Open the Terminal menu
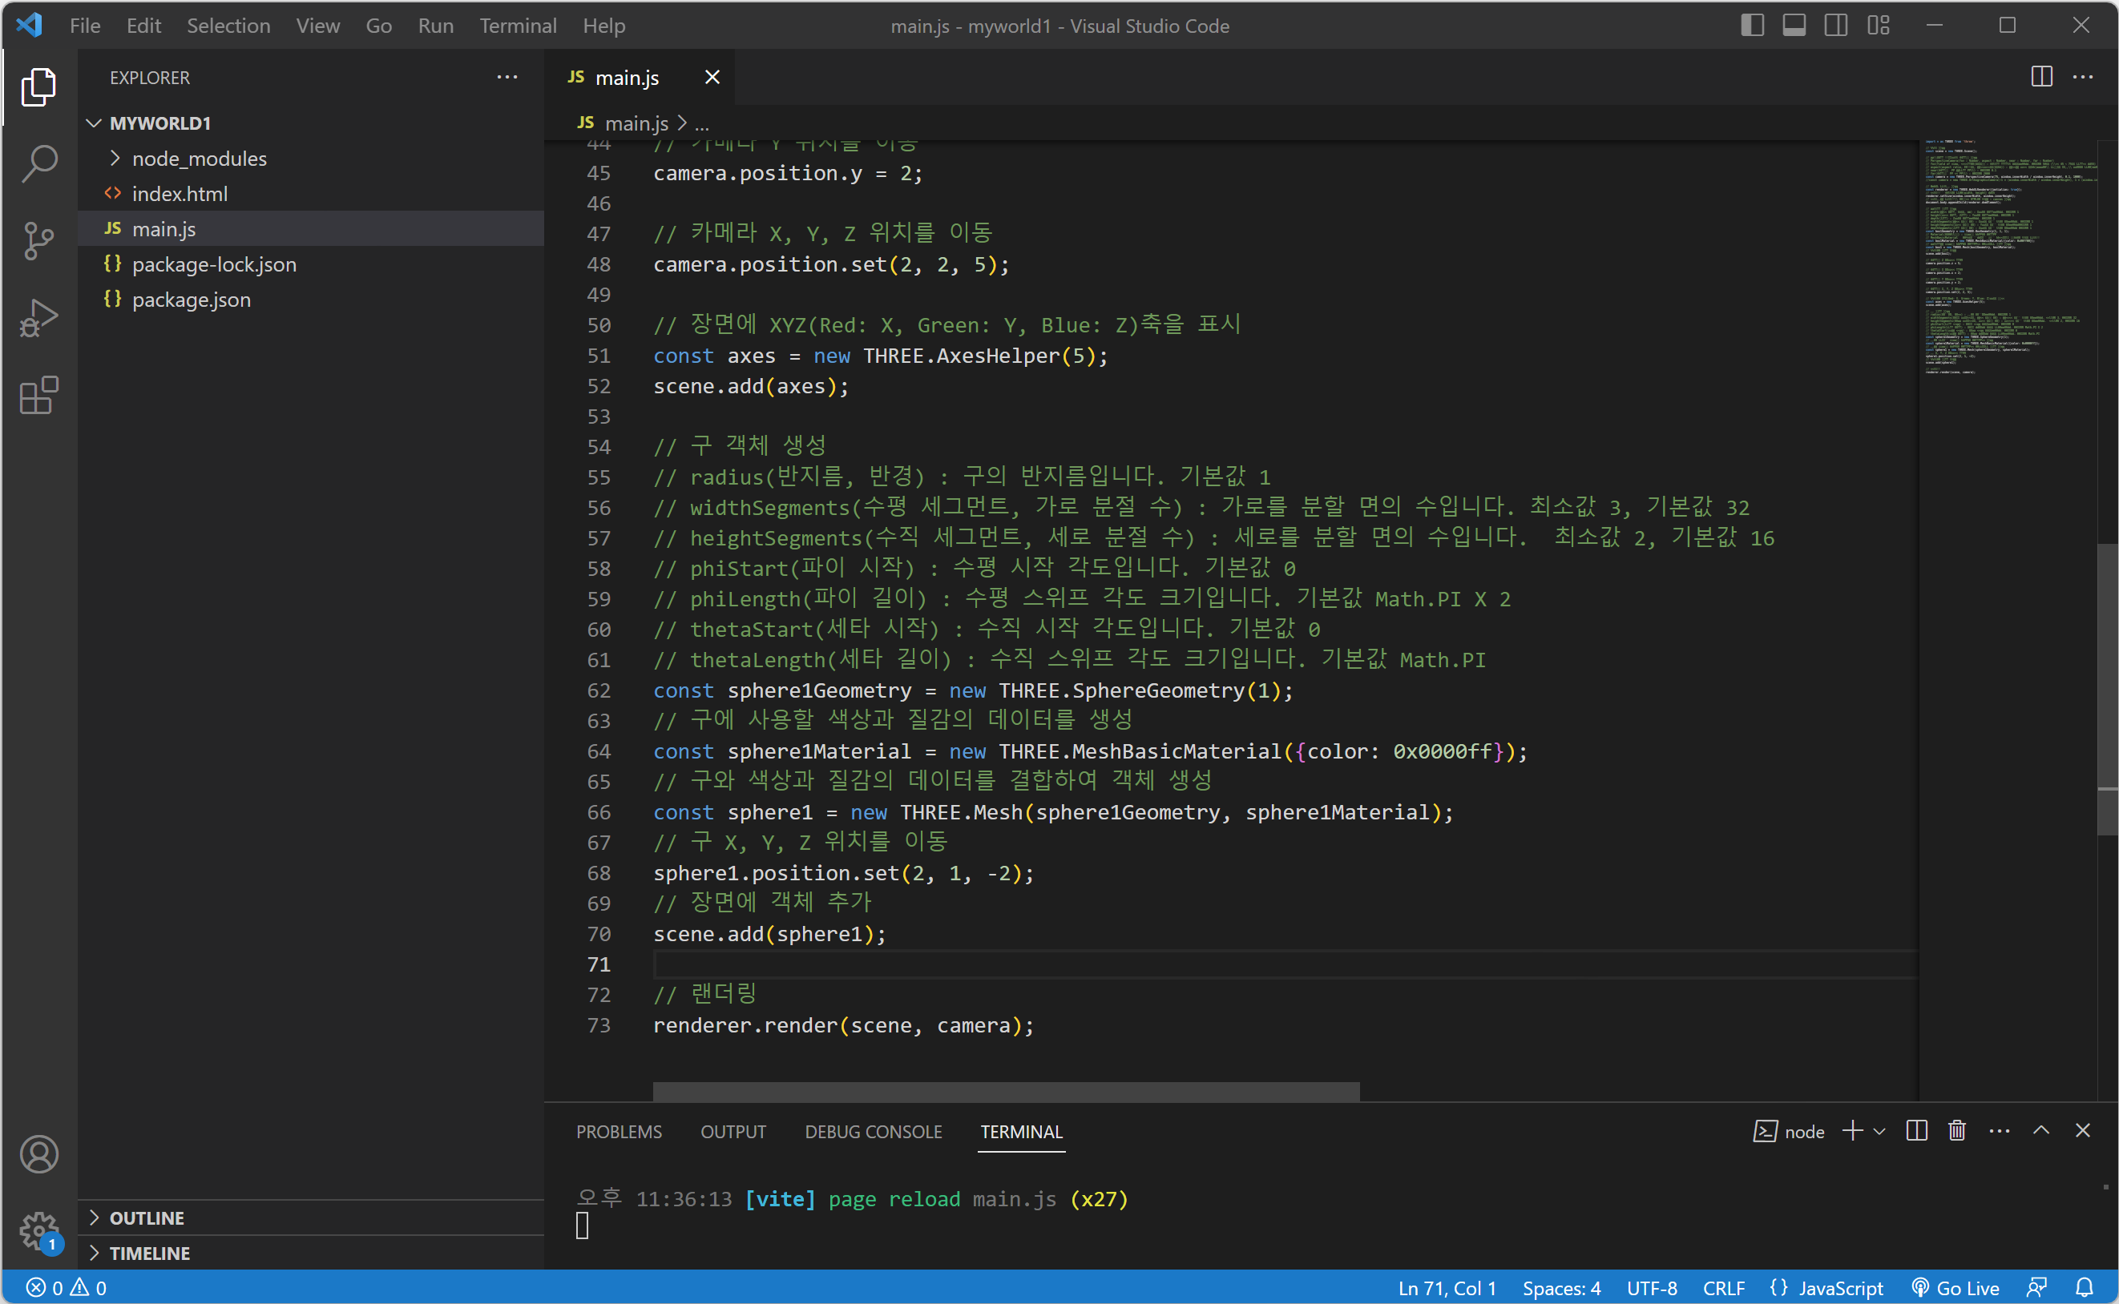 tap(518, 26)
